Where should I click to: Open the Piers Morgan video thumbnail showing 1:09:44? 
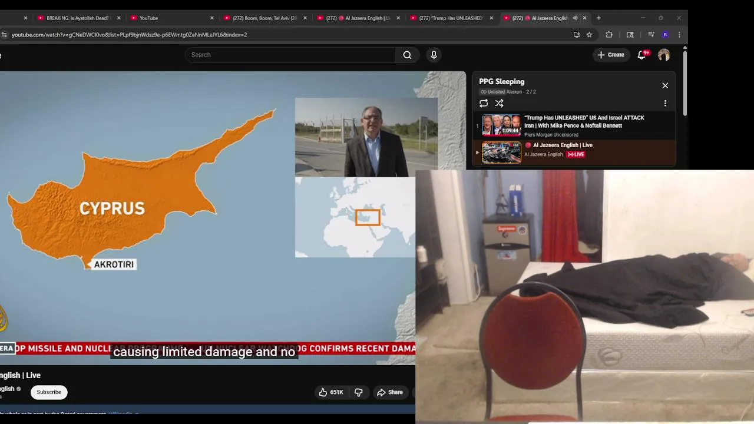point(501,125)
